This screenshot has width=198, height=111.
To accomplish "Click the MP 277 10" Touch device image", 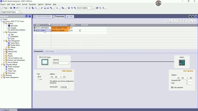I will coord(45,62).
